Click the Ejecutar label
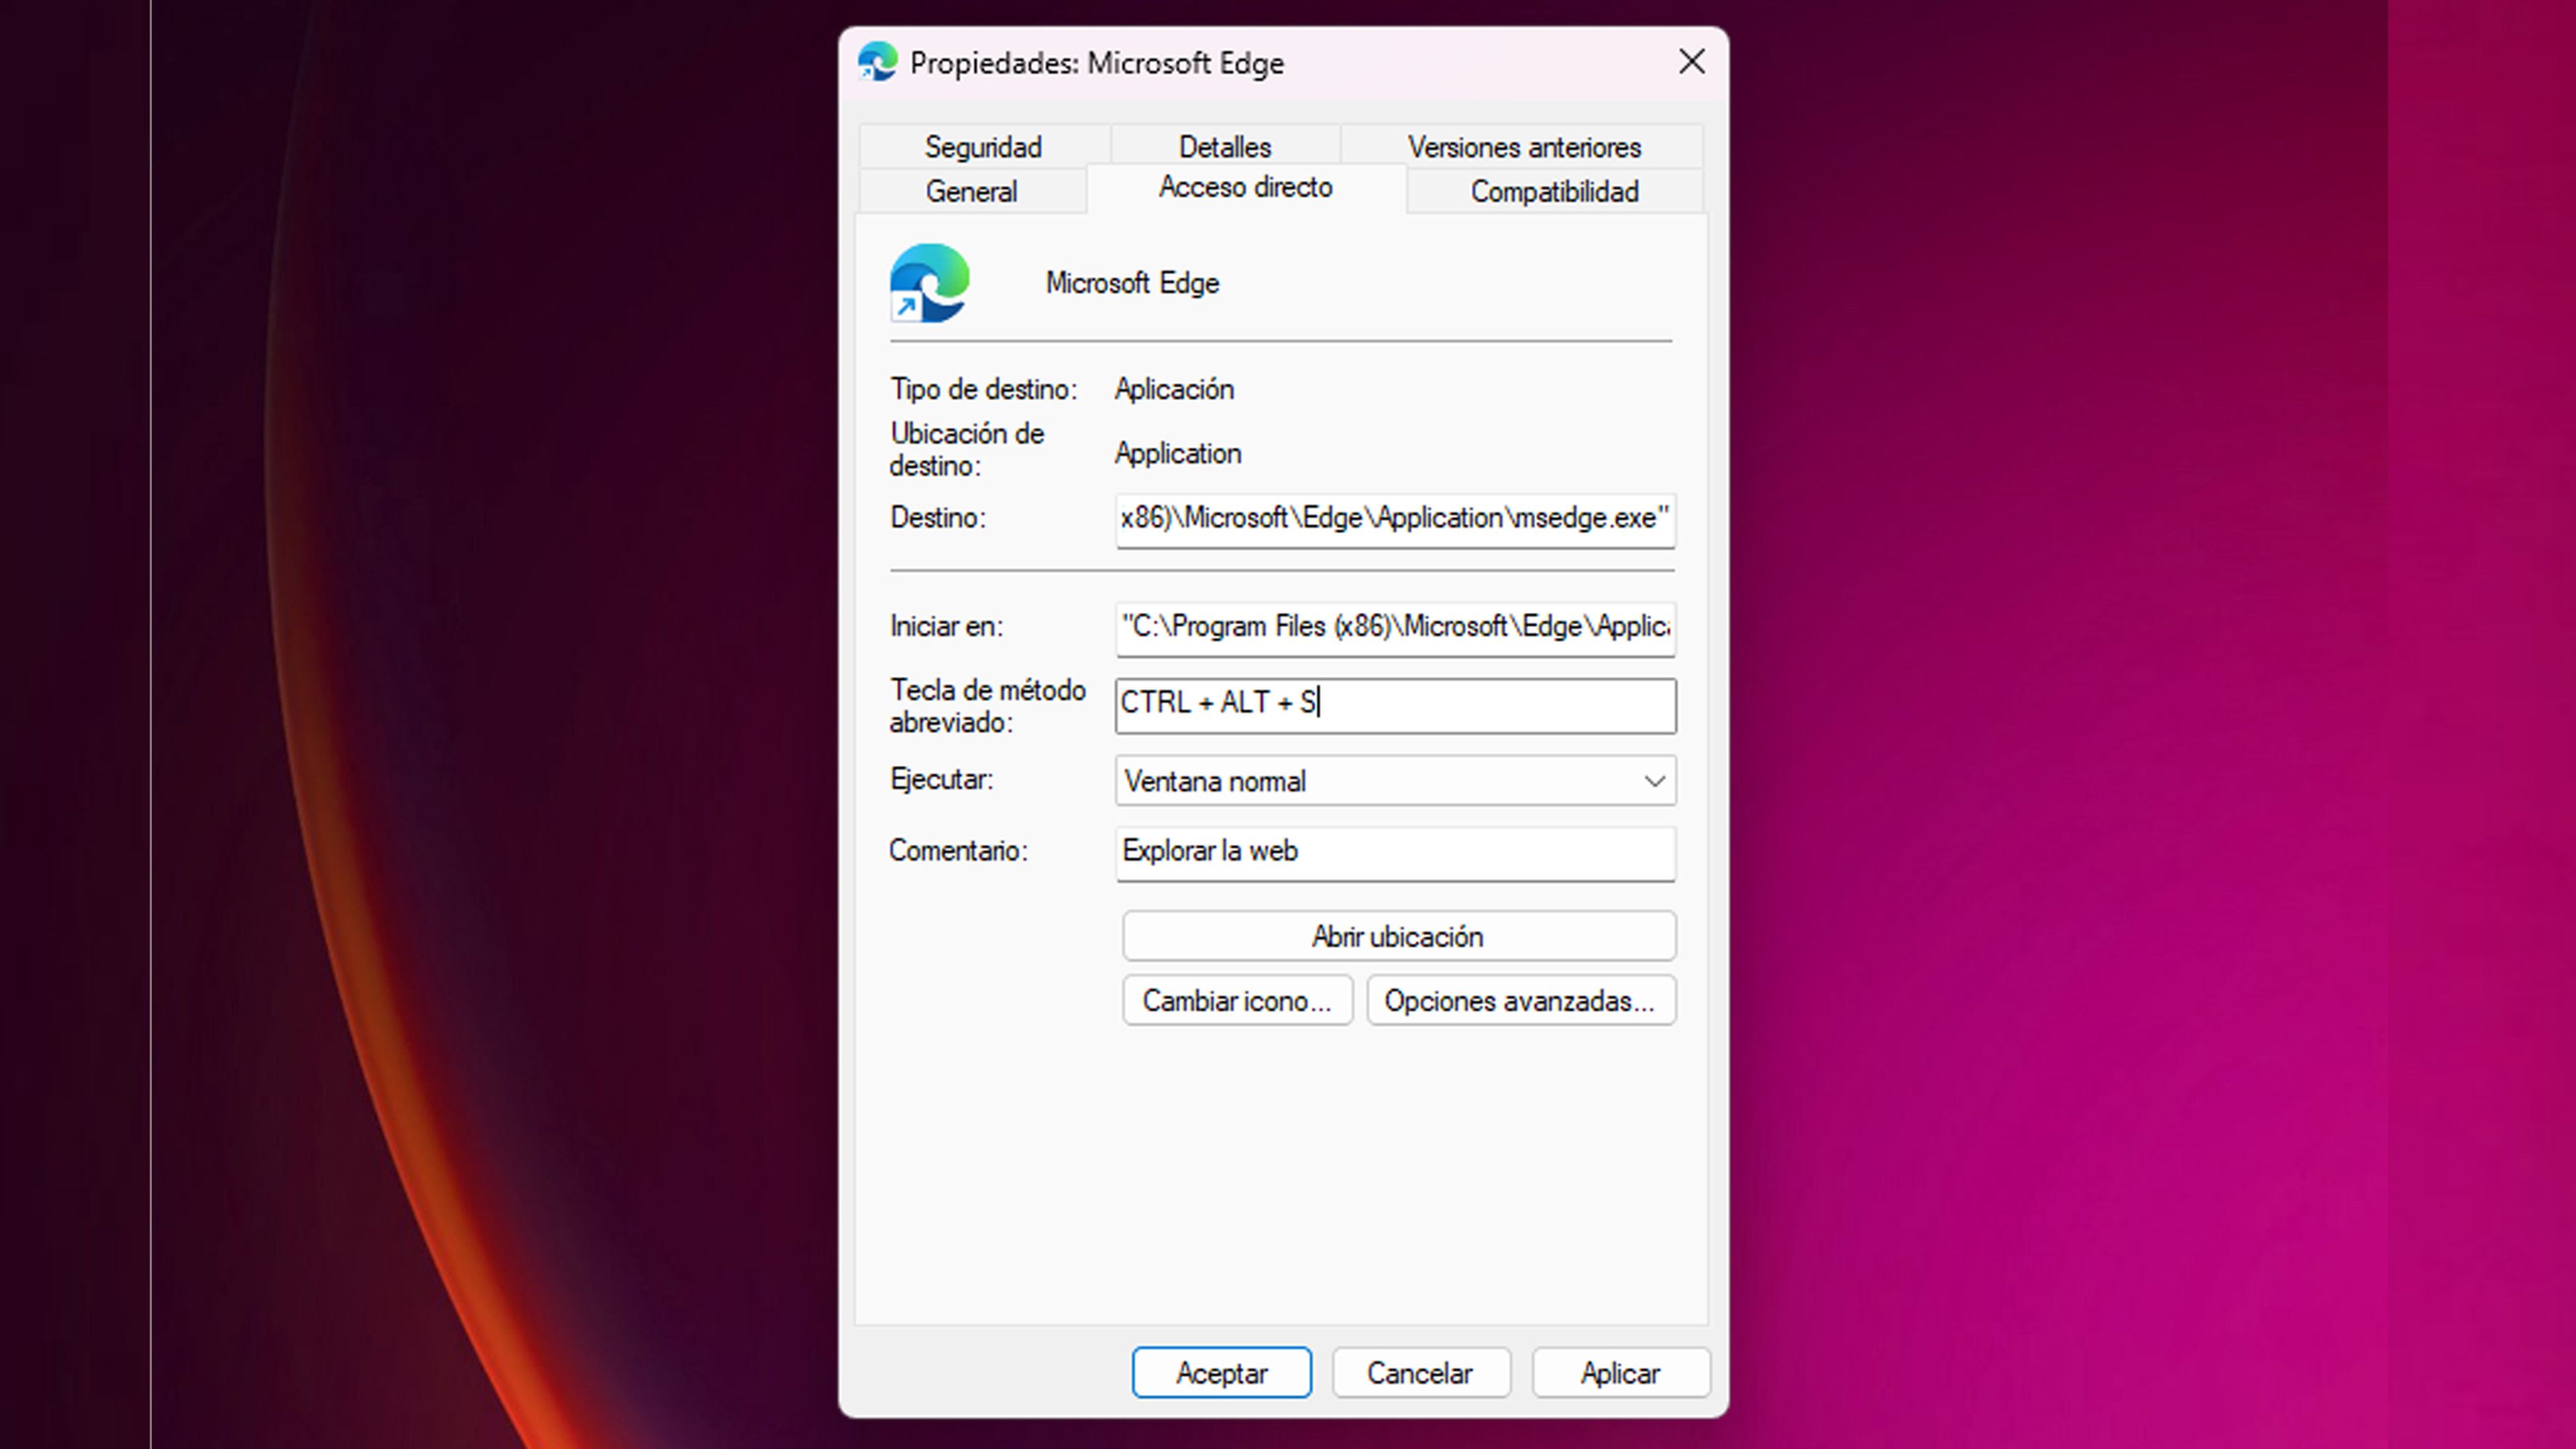The height and width of the screenshot is (1449, 2576). click(941, 779)
